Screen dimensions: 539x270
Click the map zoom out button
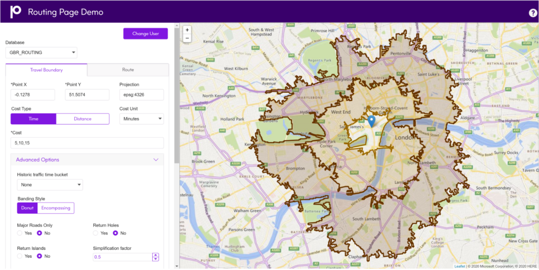(187, 38)
